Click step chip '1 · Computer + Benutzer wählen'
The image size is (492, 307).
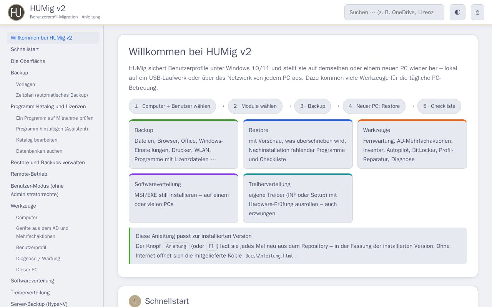(172, 106)
